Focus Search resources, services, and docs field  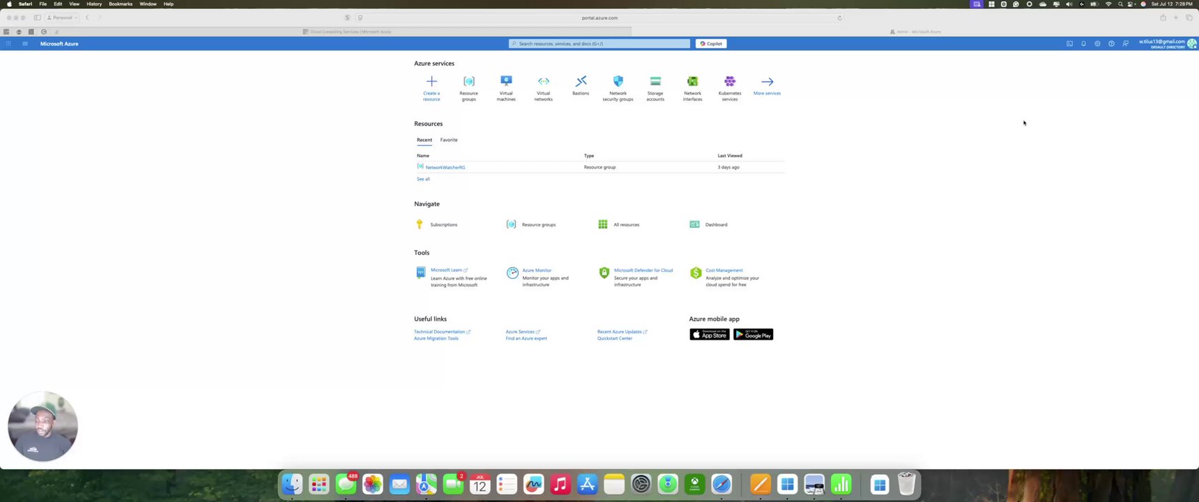coord(599,43)
